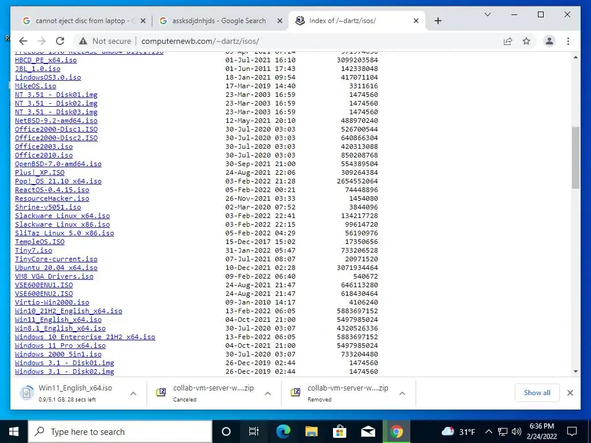Go back to the previous page

tap(23, 41)
